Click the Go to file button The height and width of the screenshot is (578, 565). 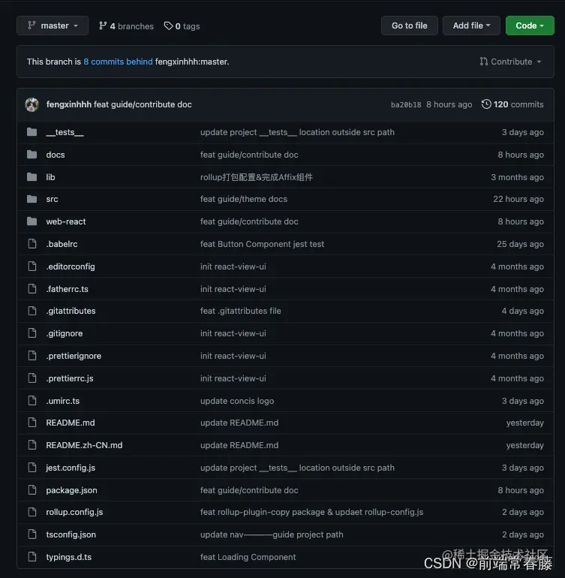click(x=410, y=26)
